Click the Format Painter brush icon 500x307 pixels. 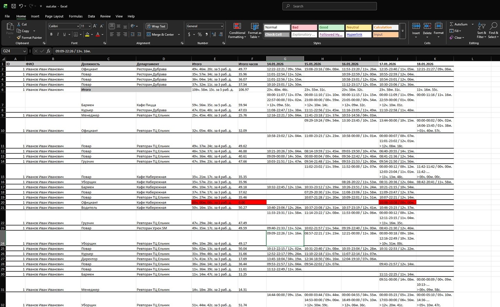(19, 37)
